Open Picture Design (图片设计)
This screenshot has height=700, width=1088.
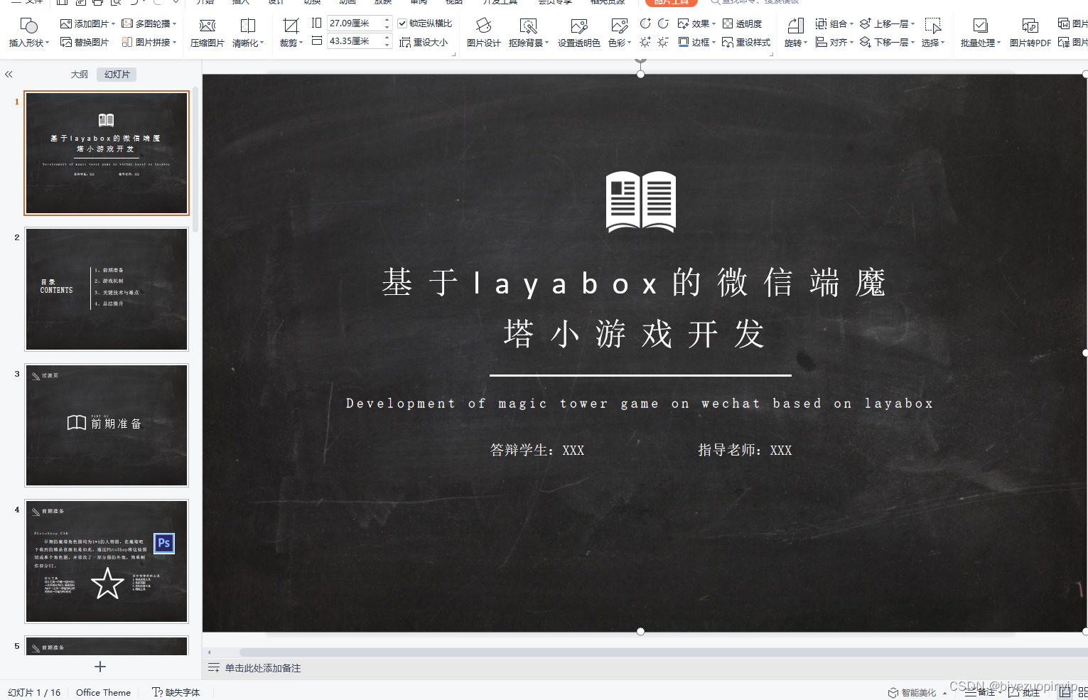click(483, 33)
